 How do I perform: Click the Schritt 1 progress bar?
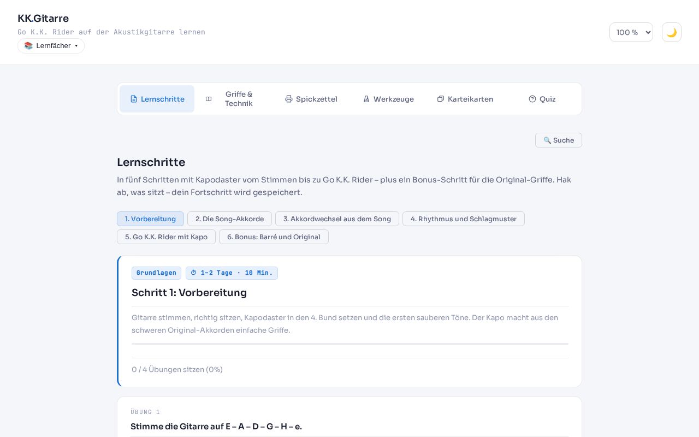coord(350,344)
